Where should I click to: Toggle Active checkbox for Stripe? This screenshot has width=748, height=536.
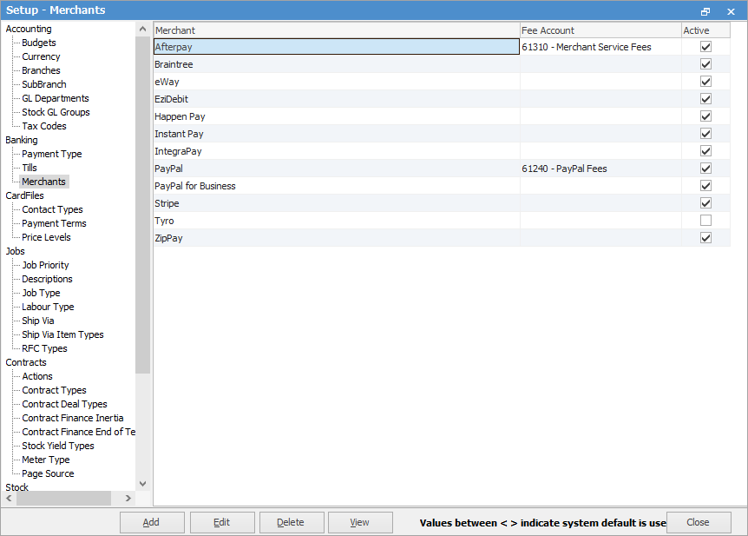705,203
